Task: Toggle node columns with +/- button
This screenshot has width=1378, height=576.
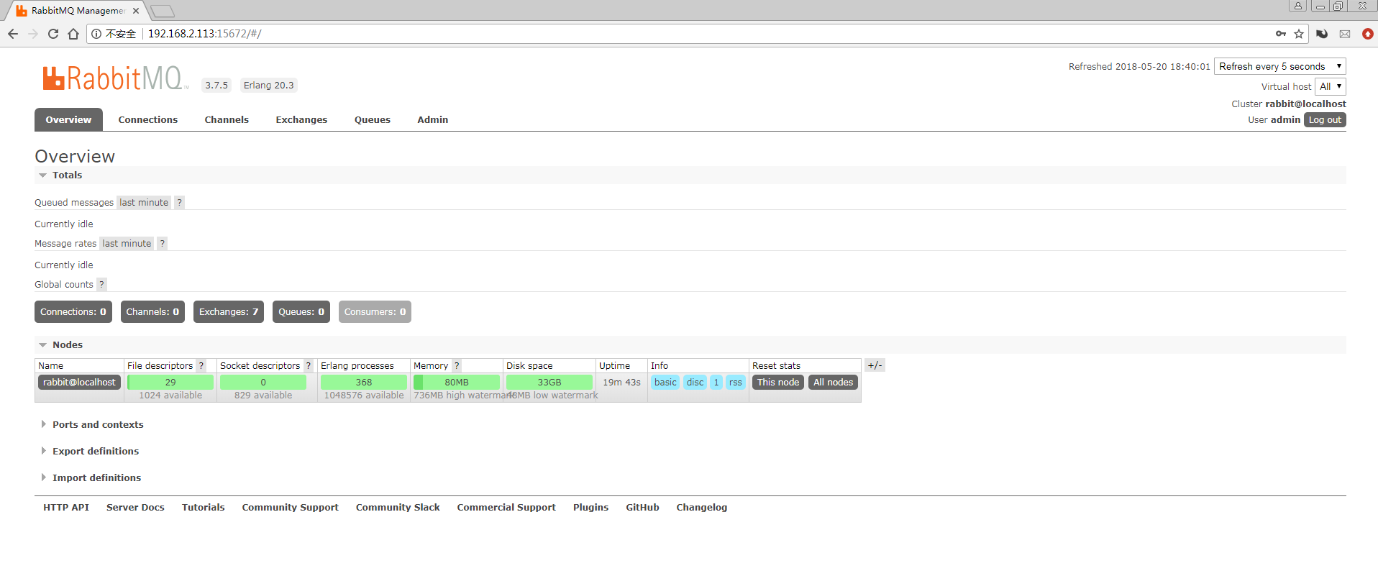Action: pos(875,365)
